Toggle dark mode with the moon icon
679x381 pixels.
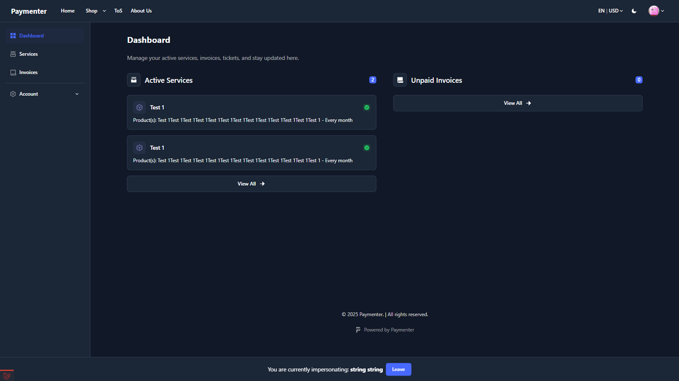(634, 11)
